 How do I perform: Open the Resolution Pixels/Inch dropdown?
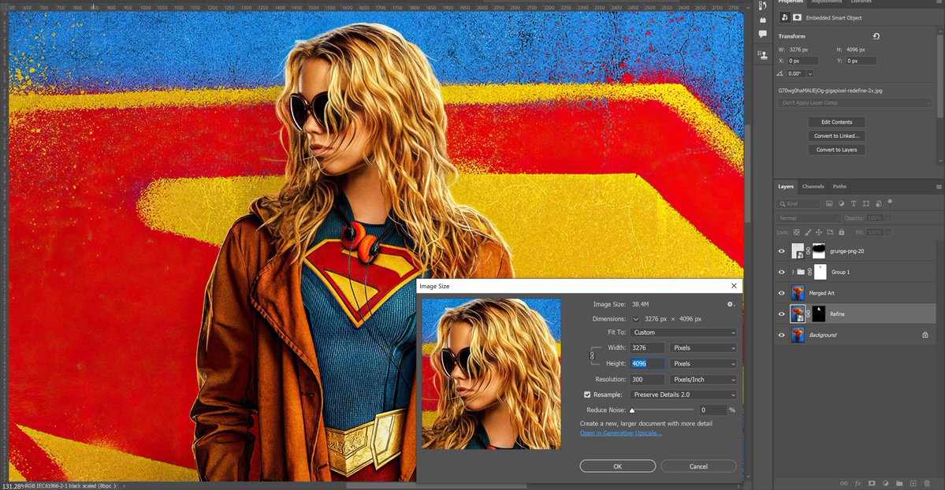click(703, 380)
